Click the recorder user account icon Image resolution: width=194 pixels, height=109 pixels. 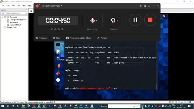[x=141, y=6]
